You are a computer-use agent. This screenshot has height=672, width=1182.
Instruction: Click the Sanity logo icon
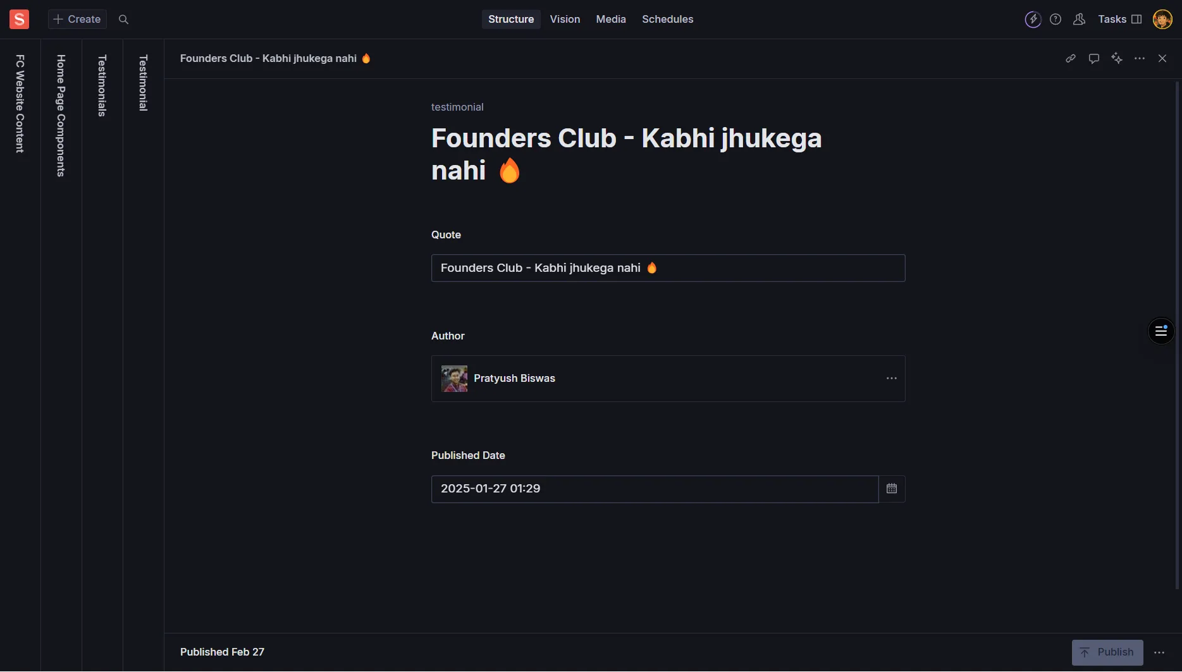19,20
